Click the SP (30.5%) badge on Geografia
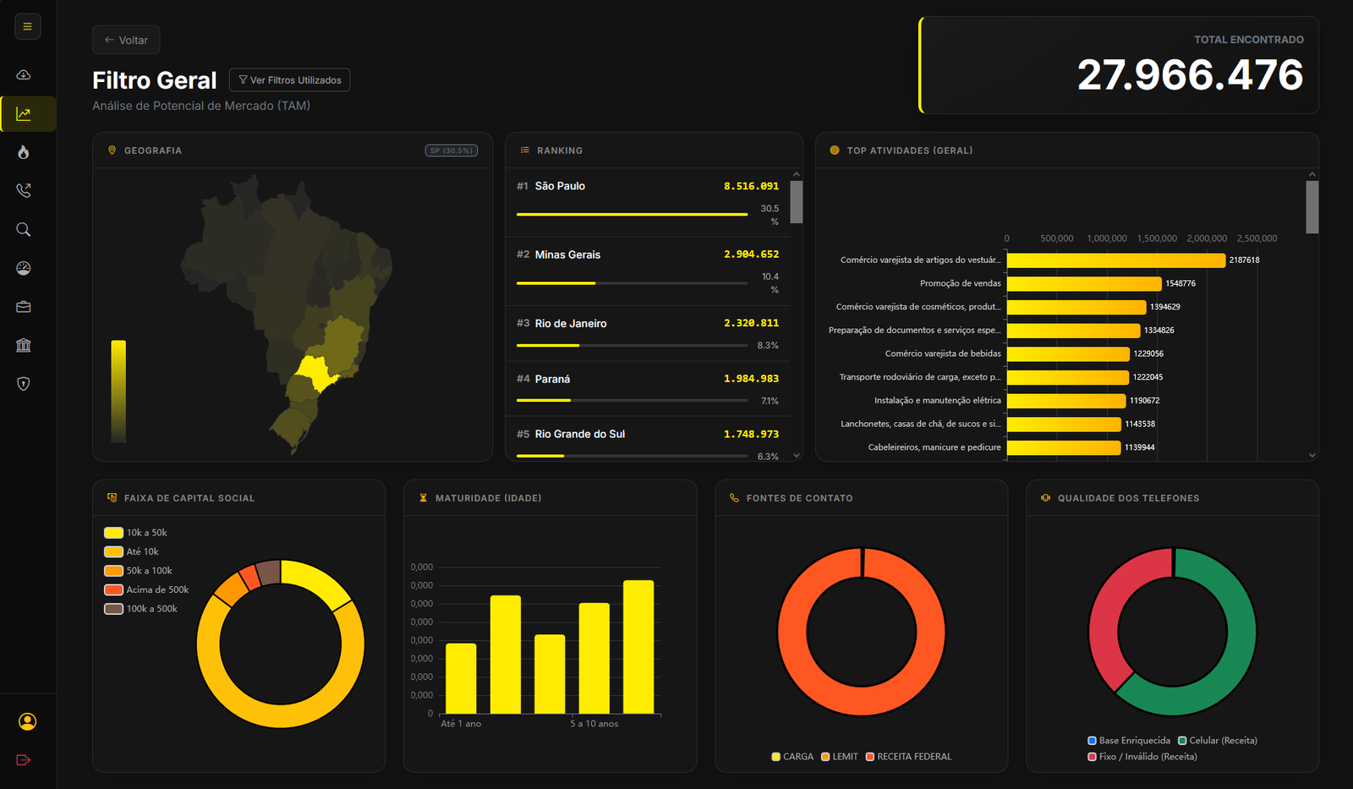This screenshot has width=1353, height=789. [451, 150]
